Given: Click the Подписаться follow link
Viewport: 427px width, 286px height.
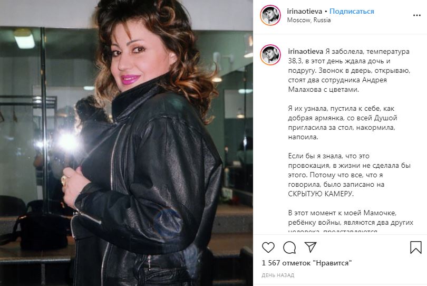Looking at the screenshot, I should coord(352,12).
